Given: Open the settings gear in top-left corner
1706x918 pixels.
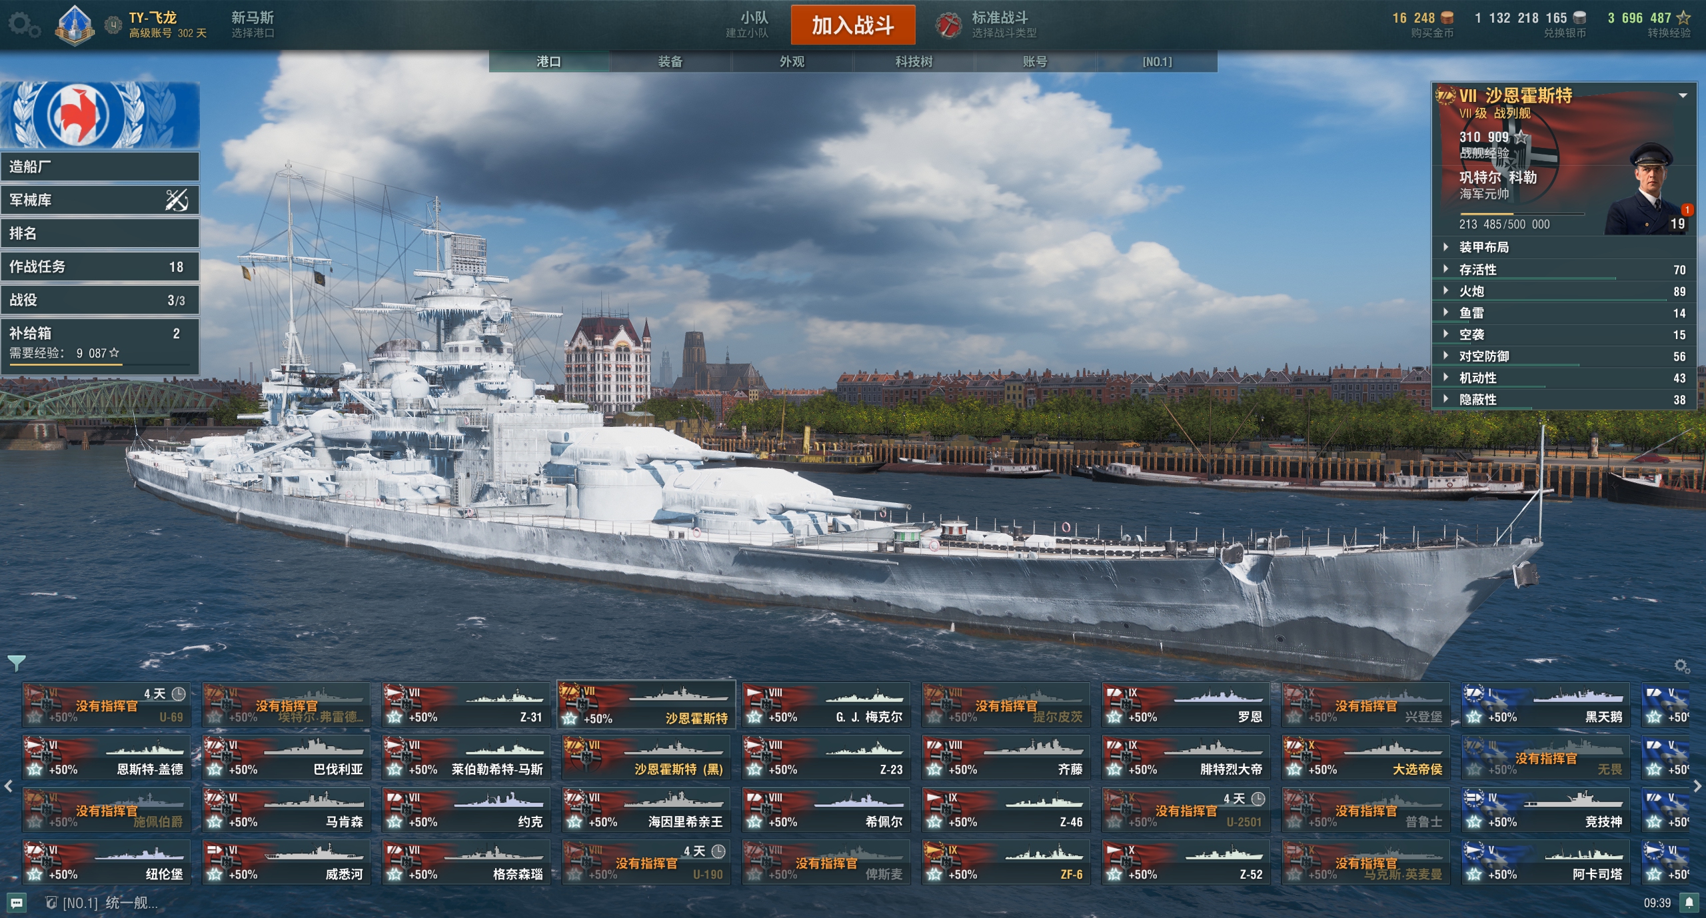Looking at the screenshot, I should tap(24, 25).
